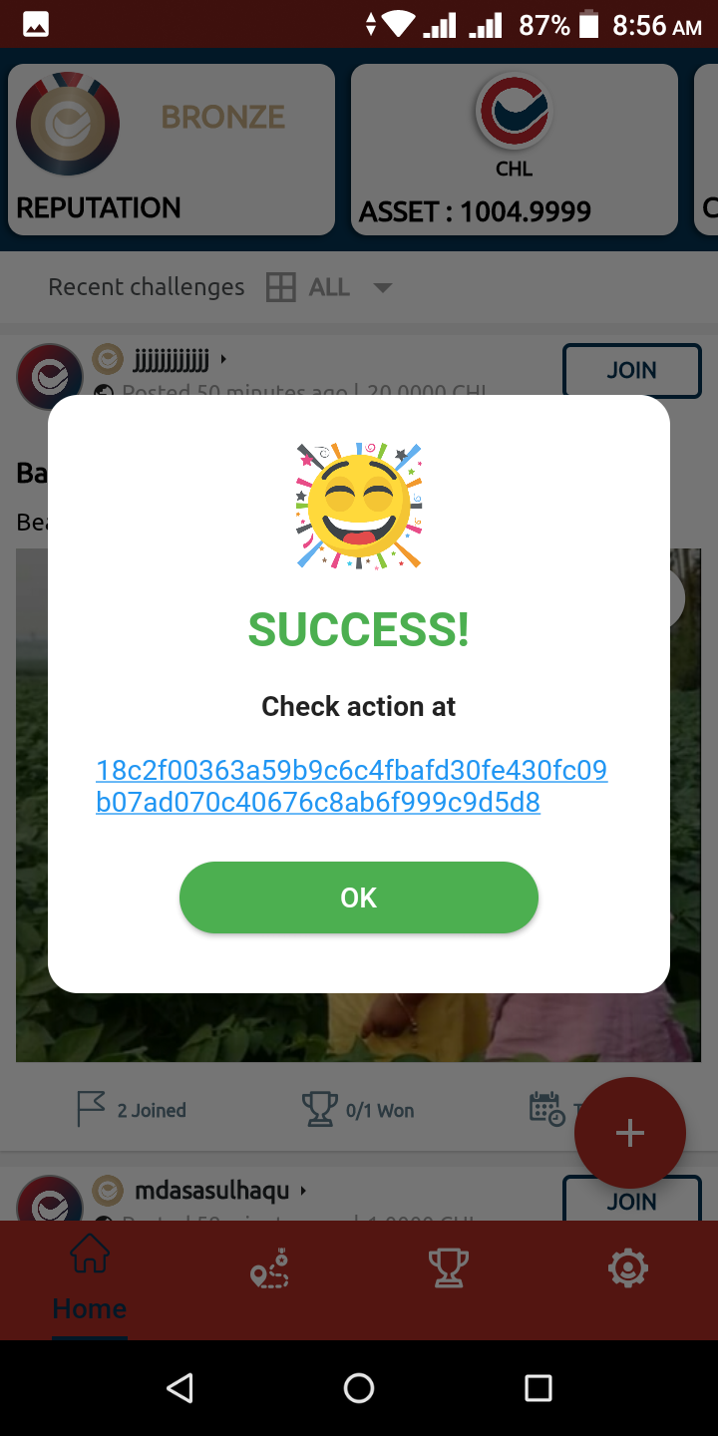Tap the red plus floating button

pos(630,1133)
